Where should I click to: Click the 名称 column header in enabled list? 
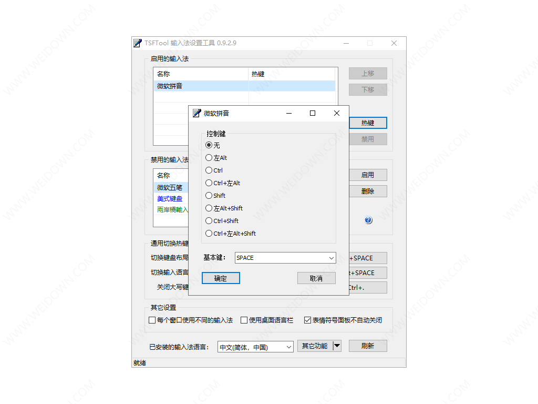click(x=201, y=74)
